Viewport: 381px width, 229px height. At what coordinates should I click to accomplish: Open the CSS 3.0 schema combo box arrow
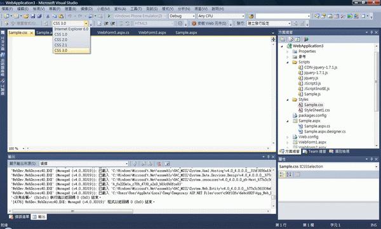coord(86,23)
